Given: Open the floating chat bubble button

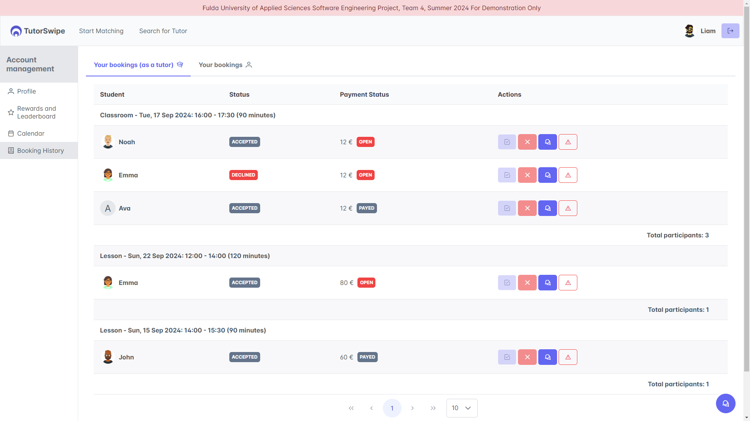Looking at the screenshot, I should pos(725,403).
